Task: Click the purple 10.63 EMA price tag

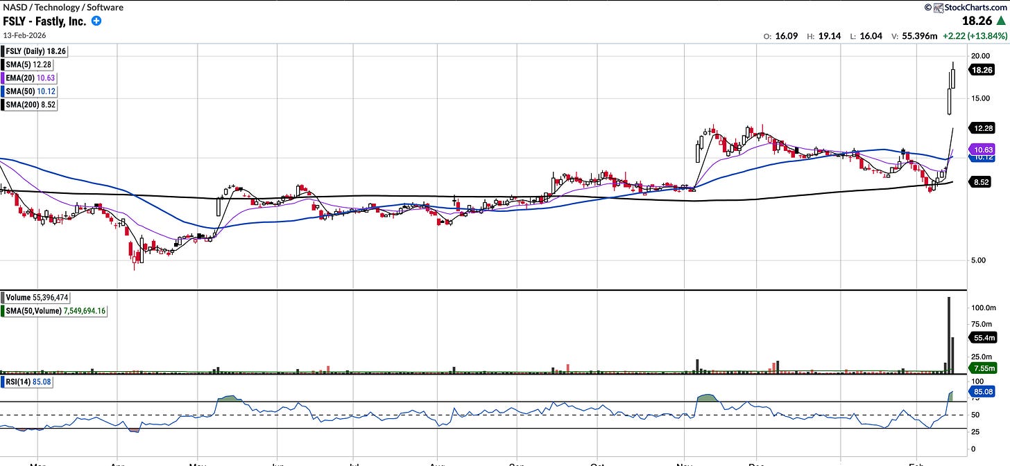Action: pos(983,150)
